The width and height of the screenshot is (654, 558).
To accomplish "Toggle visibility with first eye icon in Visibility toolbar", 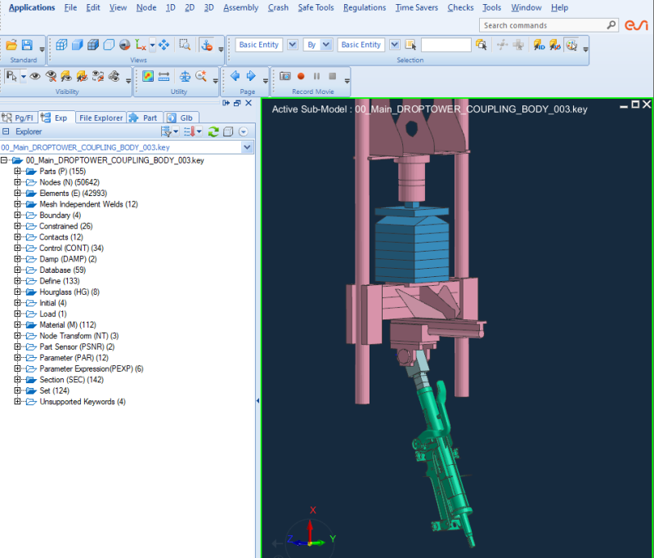I will click(x=35, y=76).
